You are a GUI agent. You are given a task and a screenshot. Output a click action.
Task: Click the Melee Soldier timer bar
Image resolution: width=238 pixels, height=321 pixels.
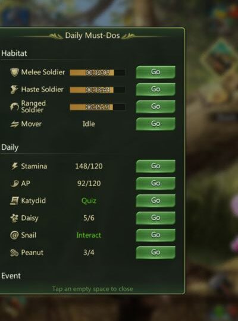pyautogui.click(x=97, y=73)
